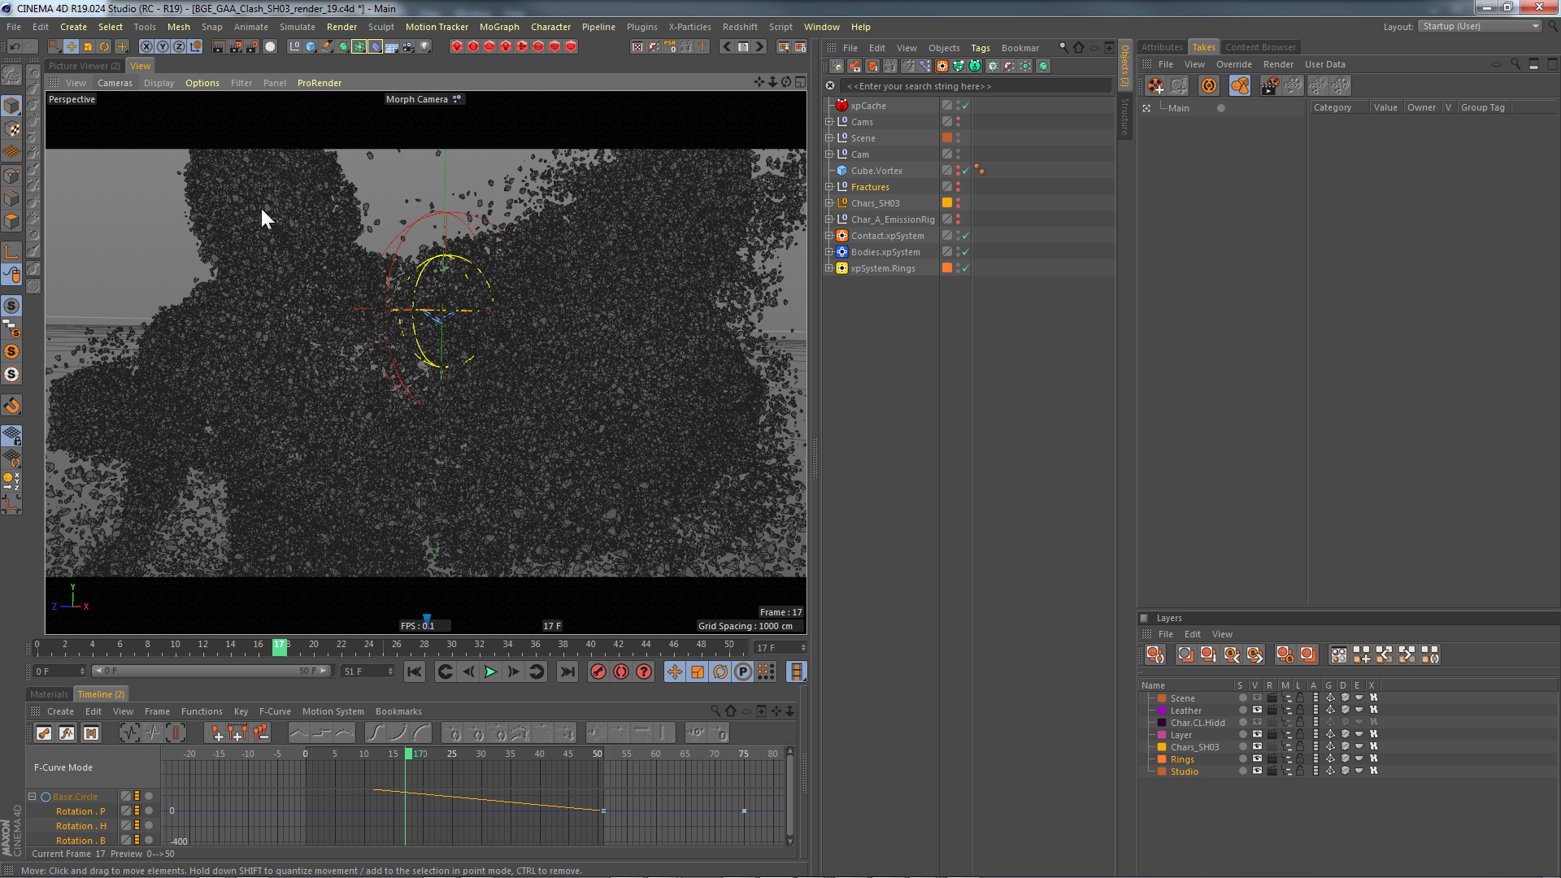Expand xpSystem.Rings in object manager
The width and height of the screenshot is (1561, 878).
829,268
